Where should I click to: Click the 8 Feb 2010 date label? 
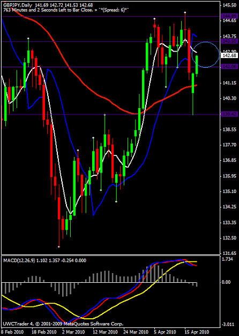click(12, 331)
